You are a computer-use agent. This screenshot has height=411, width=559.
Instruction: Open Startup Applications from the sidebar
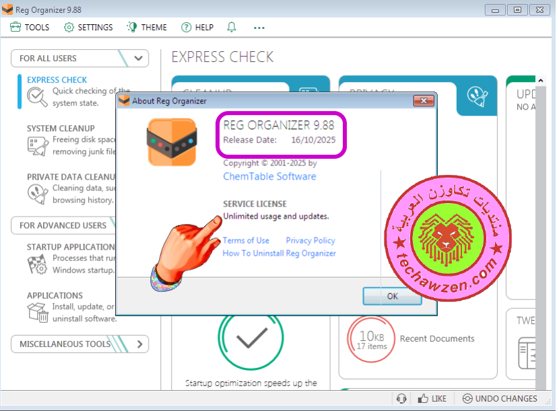coord(71,247)
